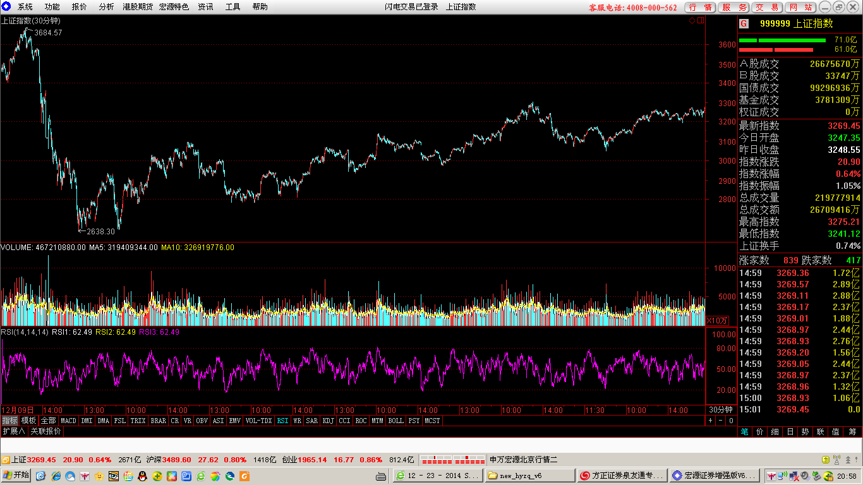Image resolution: width=863 pixels, height=485 pixels.
Task: Click the red diamond icon above the chart
Action: pyautogui.click(x=692, y=20)
